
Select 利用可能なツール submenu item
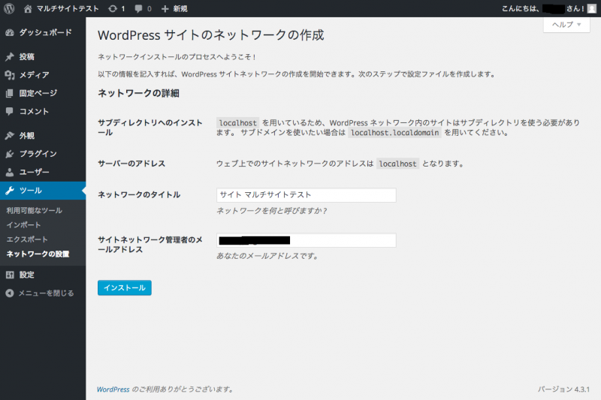34,211
